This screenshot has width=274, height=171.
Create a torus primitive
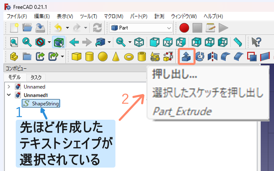pos(129,57)
